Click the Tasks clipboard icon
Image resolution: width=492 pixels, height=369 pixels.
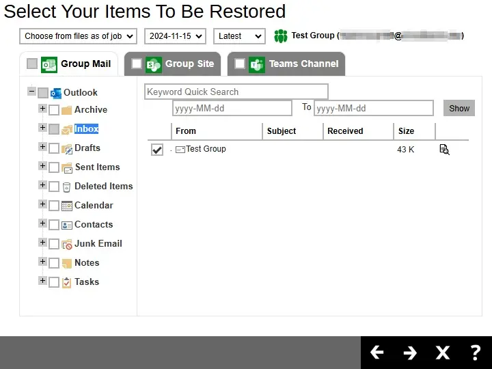(x=66, y=283)
